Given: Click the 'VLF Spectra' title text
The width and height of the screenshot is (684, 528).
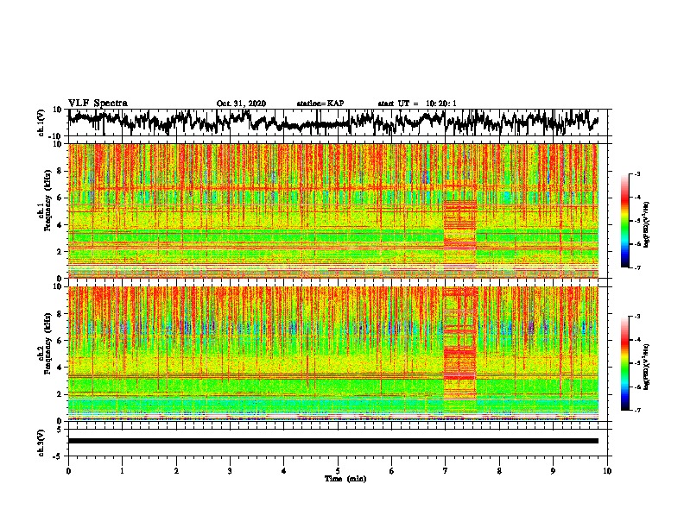Looking at the screenshot, I should coord(98,104).
